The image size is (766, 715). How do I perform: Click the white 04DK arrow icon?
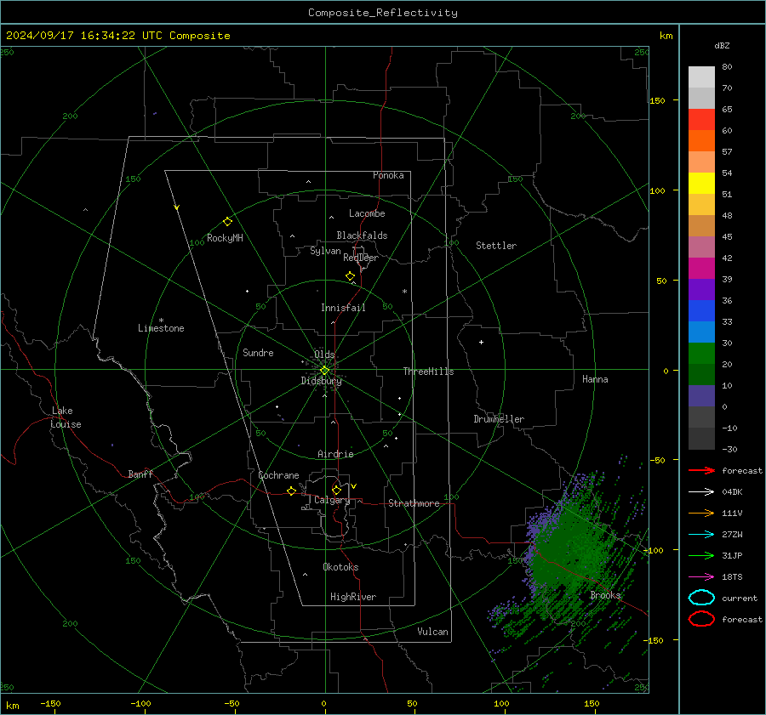tap(701, 492)
